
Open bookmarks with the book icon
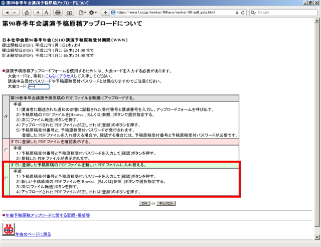[x=69, y=13]
